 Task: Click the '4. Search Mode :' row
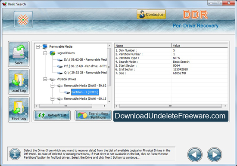coord(171,62)
